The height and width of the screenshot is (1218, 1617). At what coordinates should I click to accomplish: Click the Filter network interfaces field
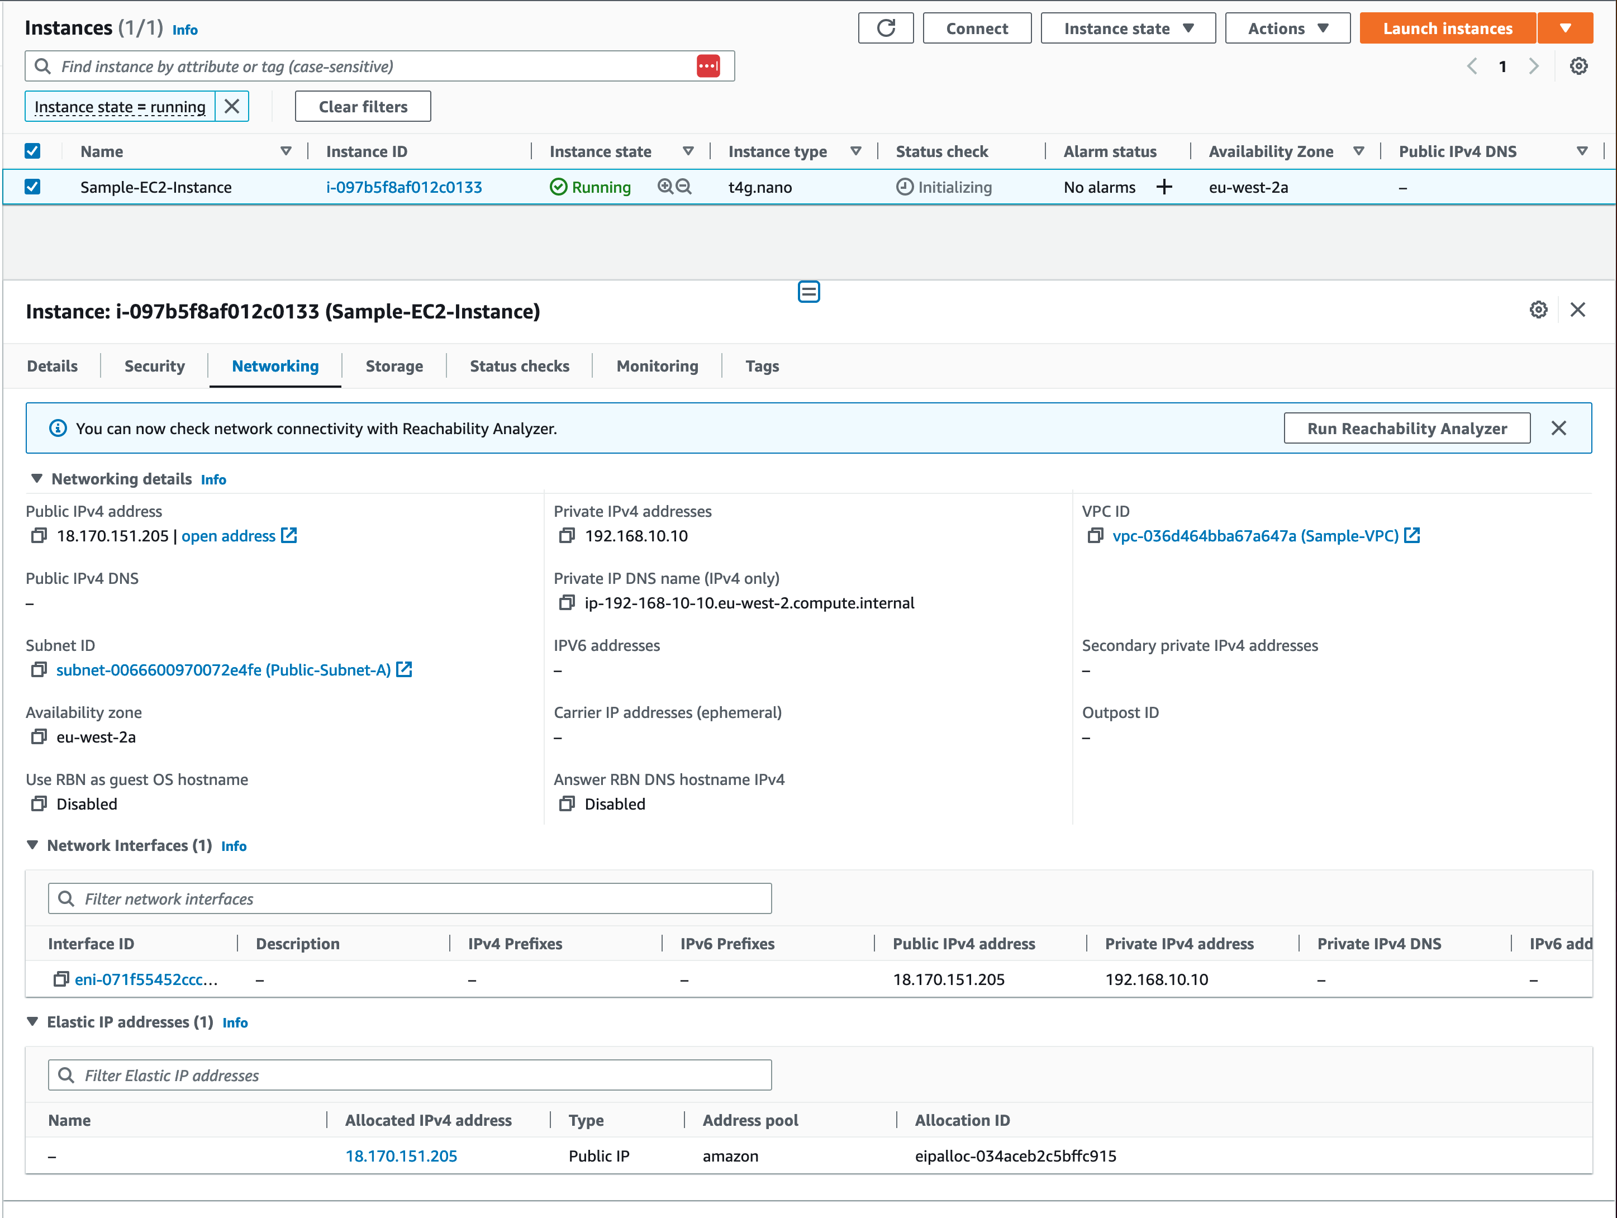point(410,898)
